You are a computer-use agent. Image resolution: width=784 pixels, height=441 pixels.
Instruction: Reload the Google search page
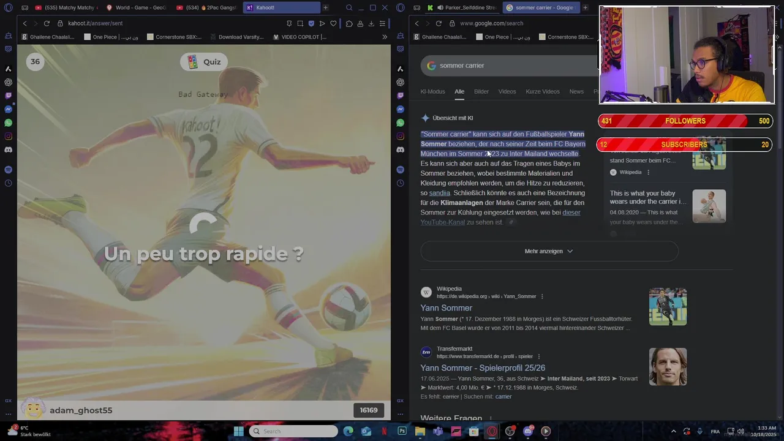pos(439,23)
